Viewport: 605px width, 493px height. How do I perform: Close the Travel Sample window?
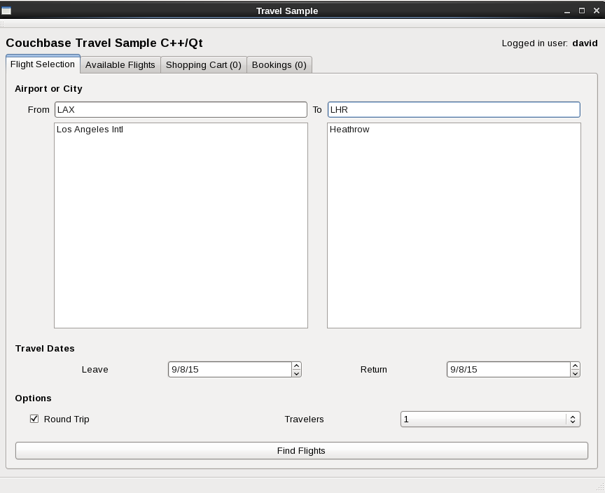[x=597, y=11]
